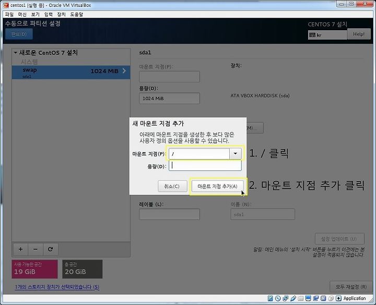This screenshot has height=305, width=376.
Task: Click the 모두 재설정(R) button
Action: (x=351, y=287)
